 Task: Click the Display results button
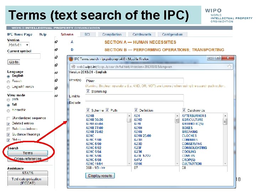(x=100, y=176)
